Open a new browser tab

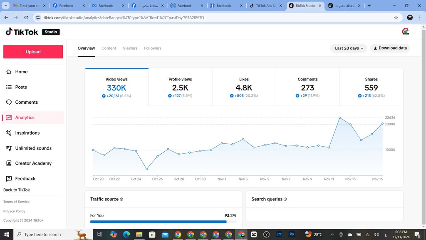(369, 6)
